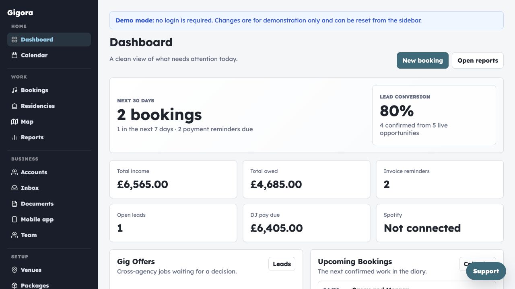Click the 'Upcoming Bookings' heading

point(355,262)
